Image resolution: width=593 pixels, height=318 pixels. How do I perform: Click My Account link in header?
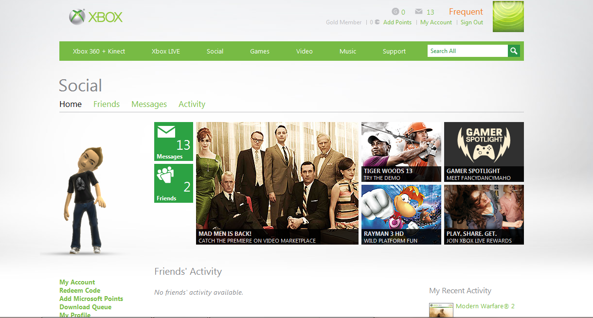point(436,22)
